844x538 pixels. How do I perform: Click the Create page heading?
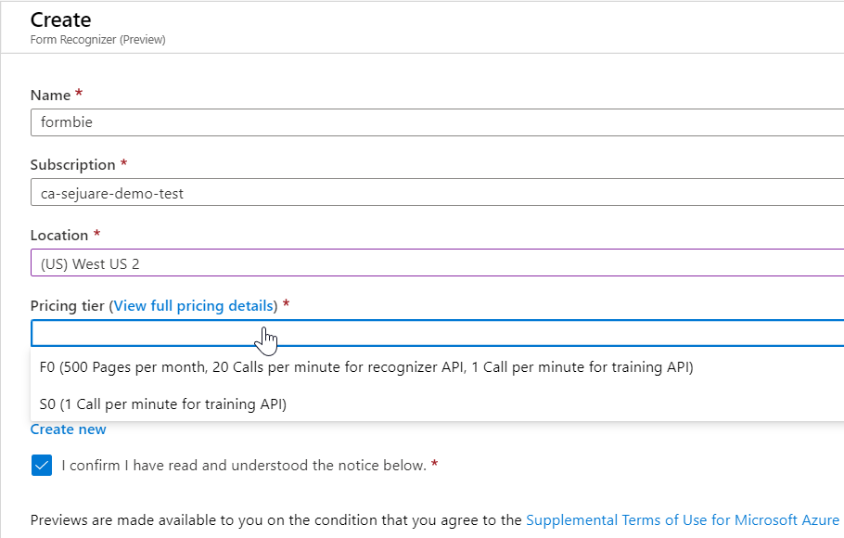point(61,19)
